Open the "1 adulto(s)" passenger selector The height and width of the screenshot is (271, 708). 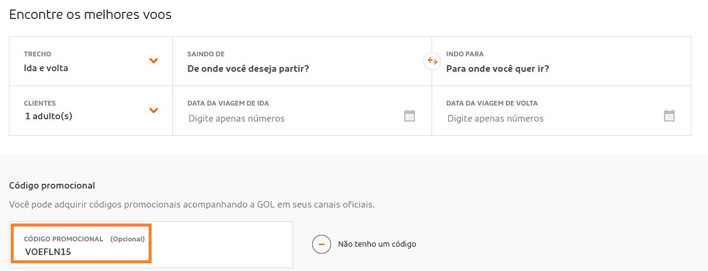[x=49, y=116]
